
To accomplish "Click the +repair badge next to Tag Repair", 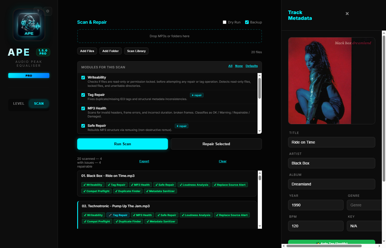I will click(x=197, y=95).
